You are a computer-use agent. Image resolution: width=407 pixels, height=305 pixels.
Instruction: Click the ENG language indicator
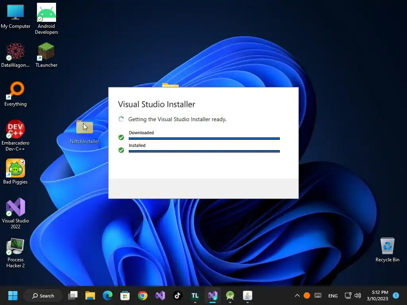pos(333,295)
